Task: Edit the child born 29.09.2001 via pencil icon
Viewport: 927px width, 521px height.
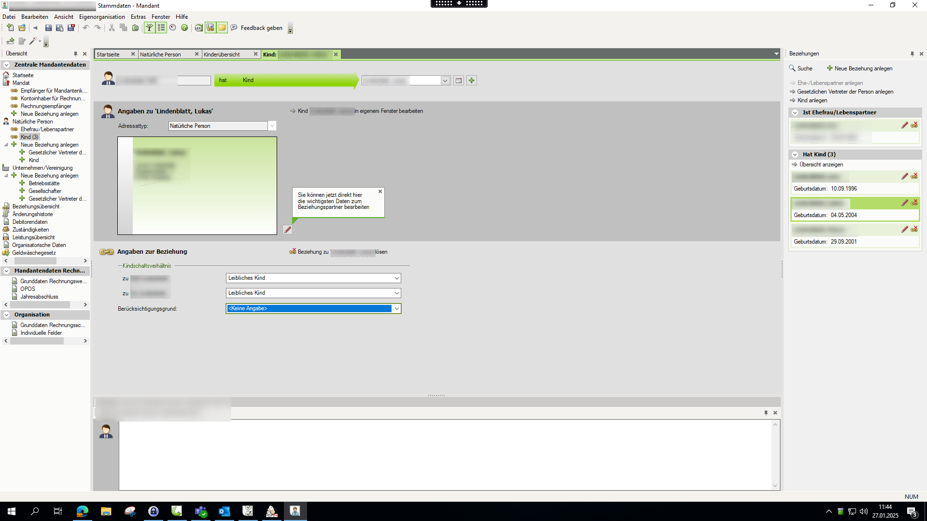Action: (904, 230)
